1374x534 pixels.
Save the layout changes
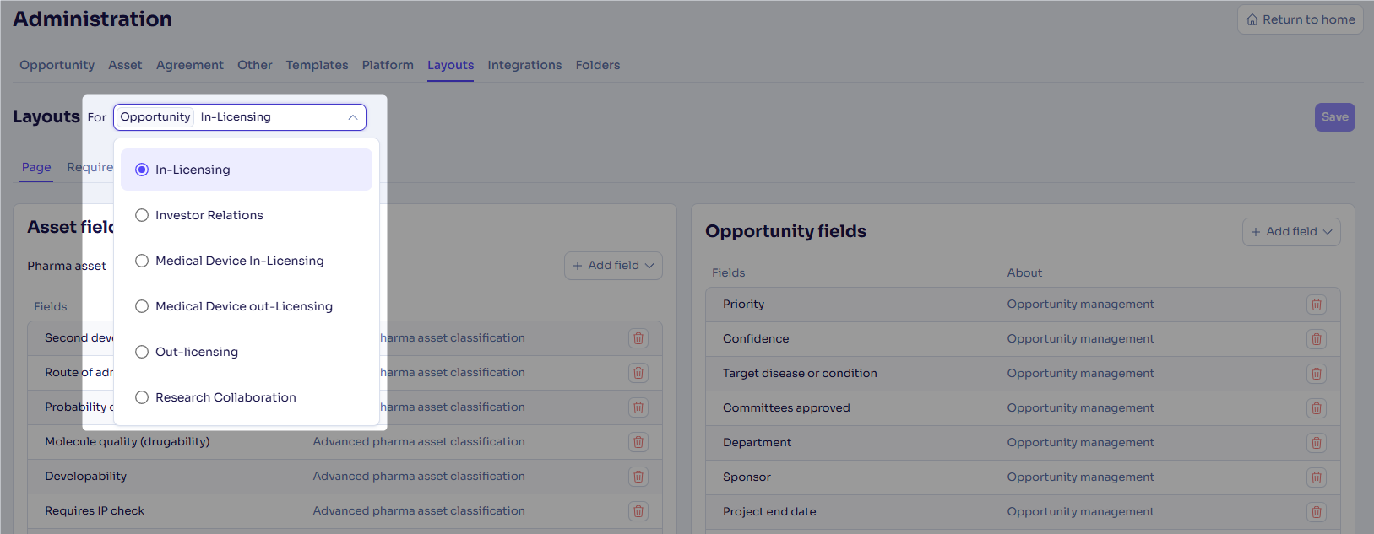(x=1334, y=117)
